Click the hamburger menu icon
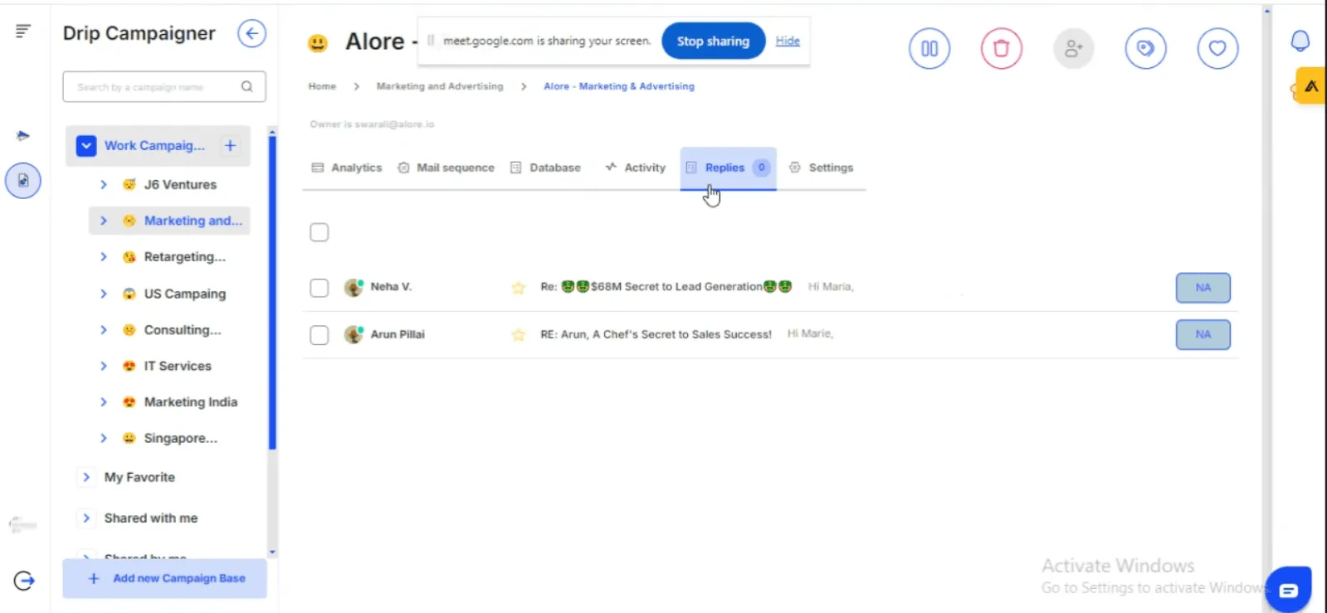The image size is (1327, 613). point(22,31)
